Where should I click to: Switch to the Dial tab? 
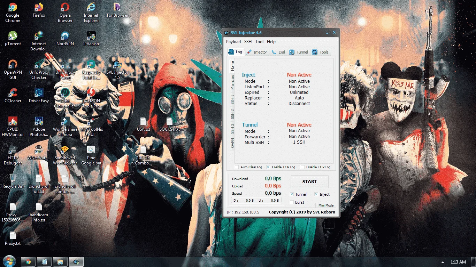tap(278, 52)
